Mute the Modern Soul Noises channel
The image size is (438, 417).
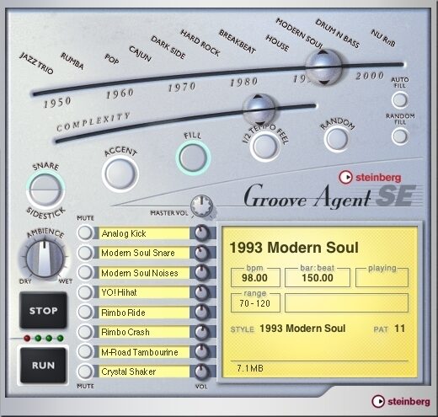tap(85, 272)
